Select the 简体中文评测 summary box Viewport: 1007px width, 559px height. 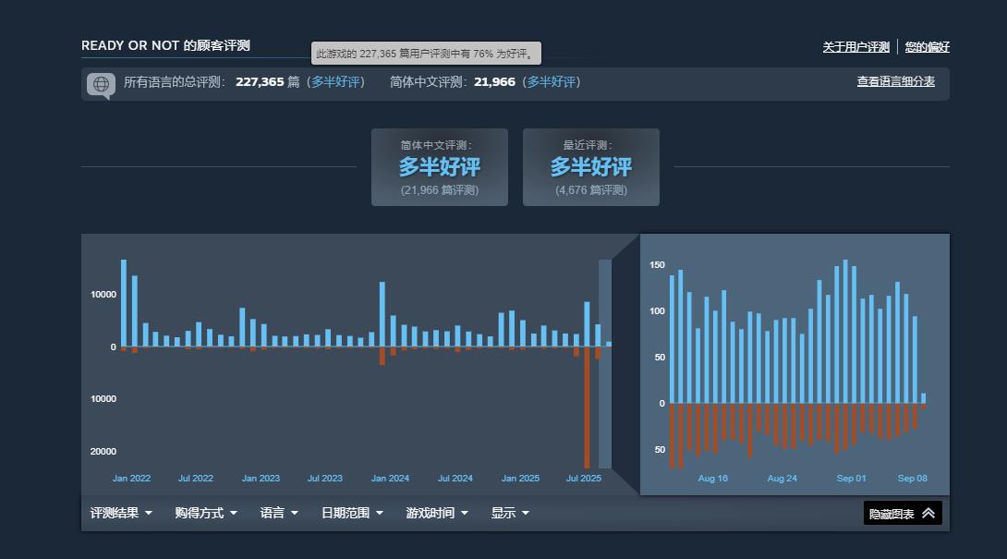tap(440, 167)
